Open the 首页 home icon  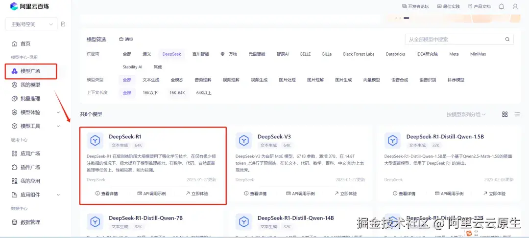[14, 44]
